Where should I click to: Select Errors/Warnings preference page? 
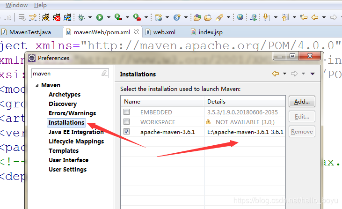73,113
